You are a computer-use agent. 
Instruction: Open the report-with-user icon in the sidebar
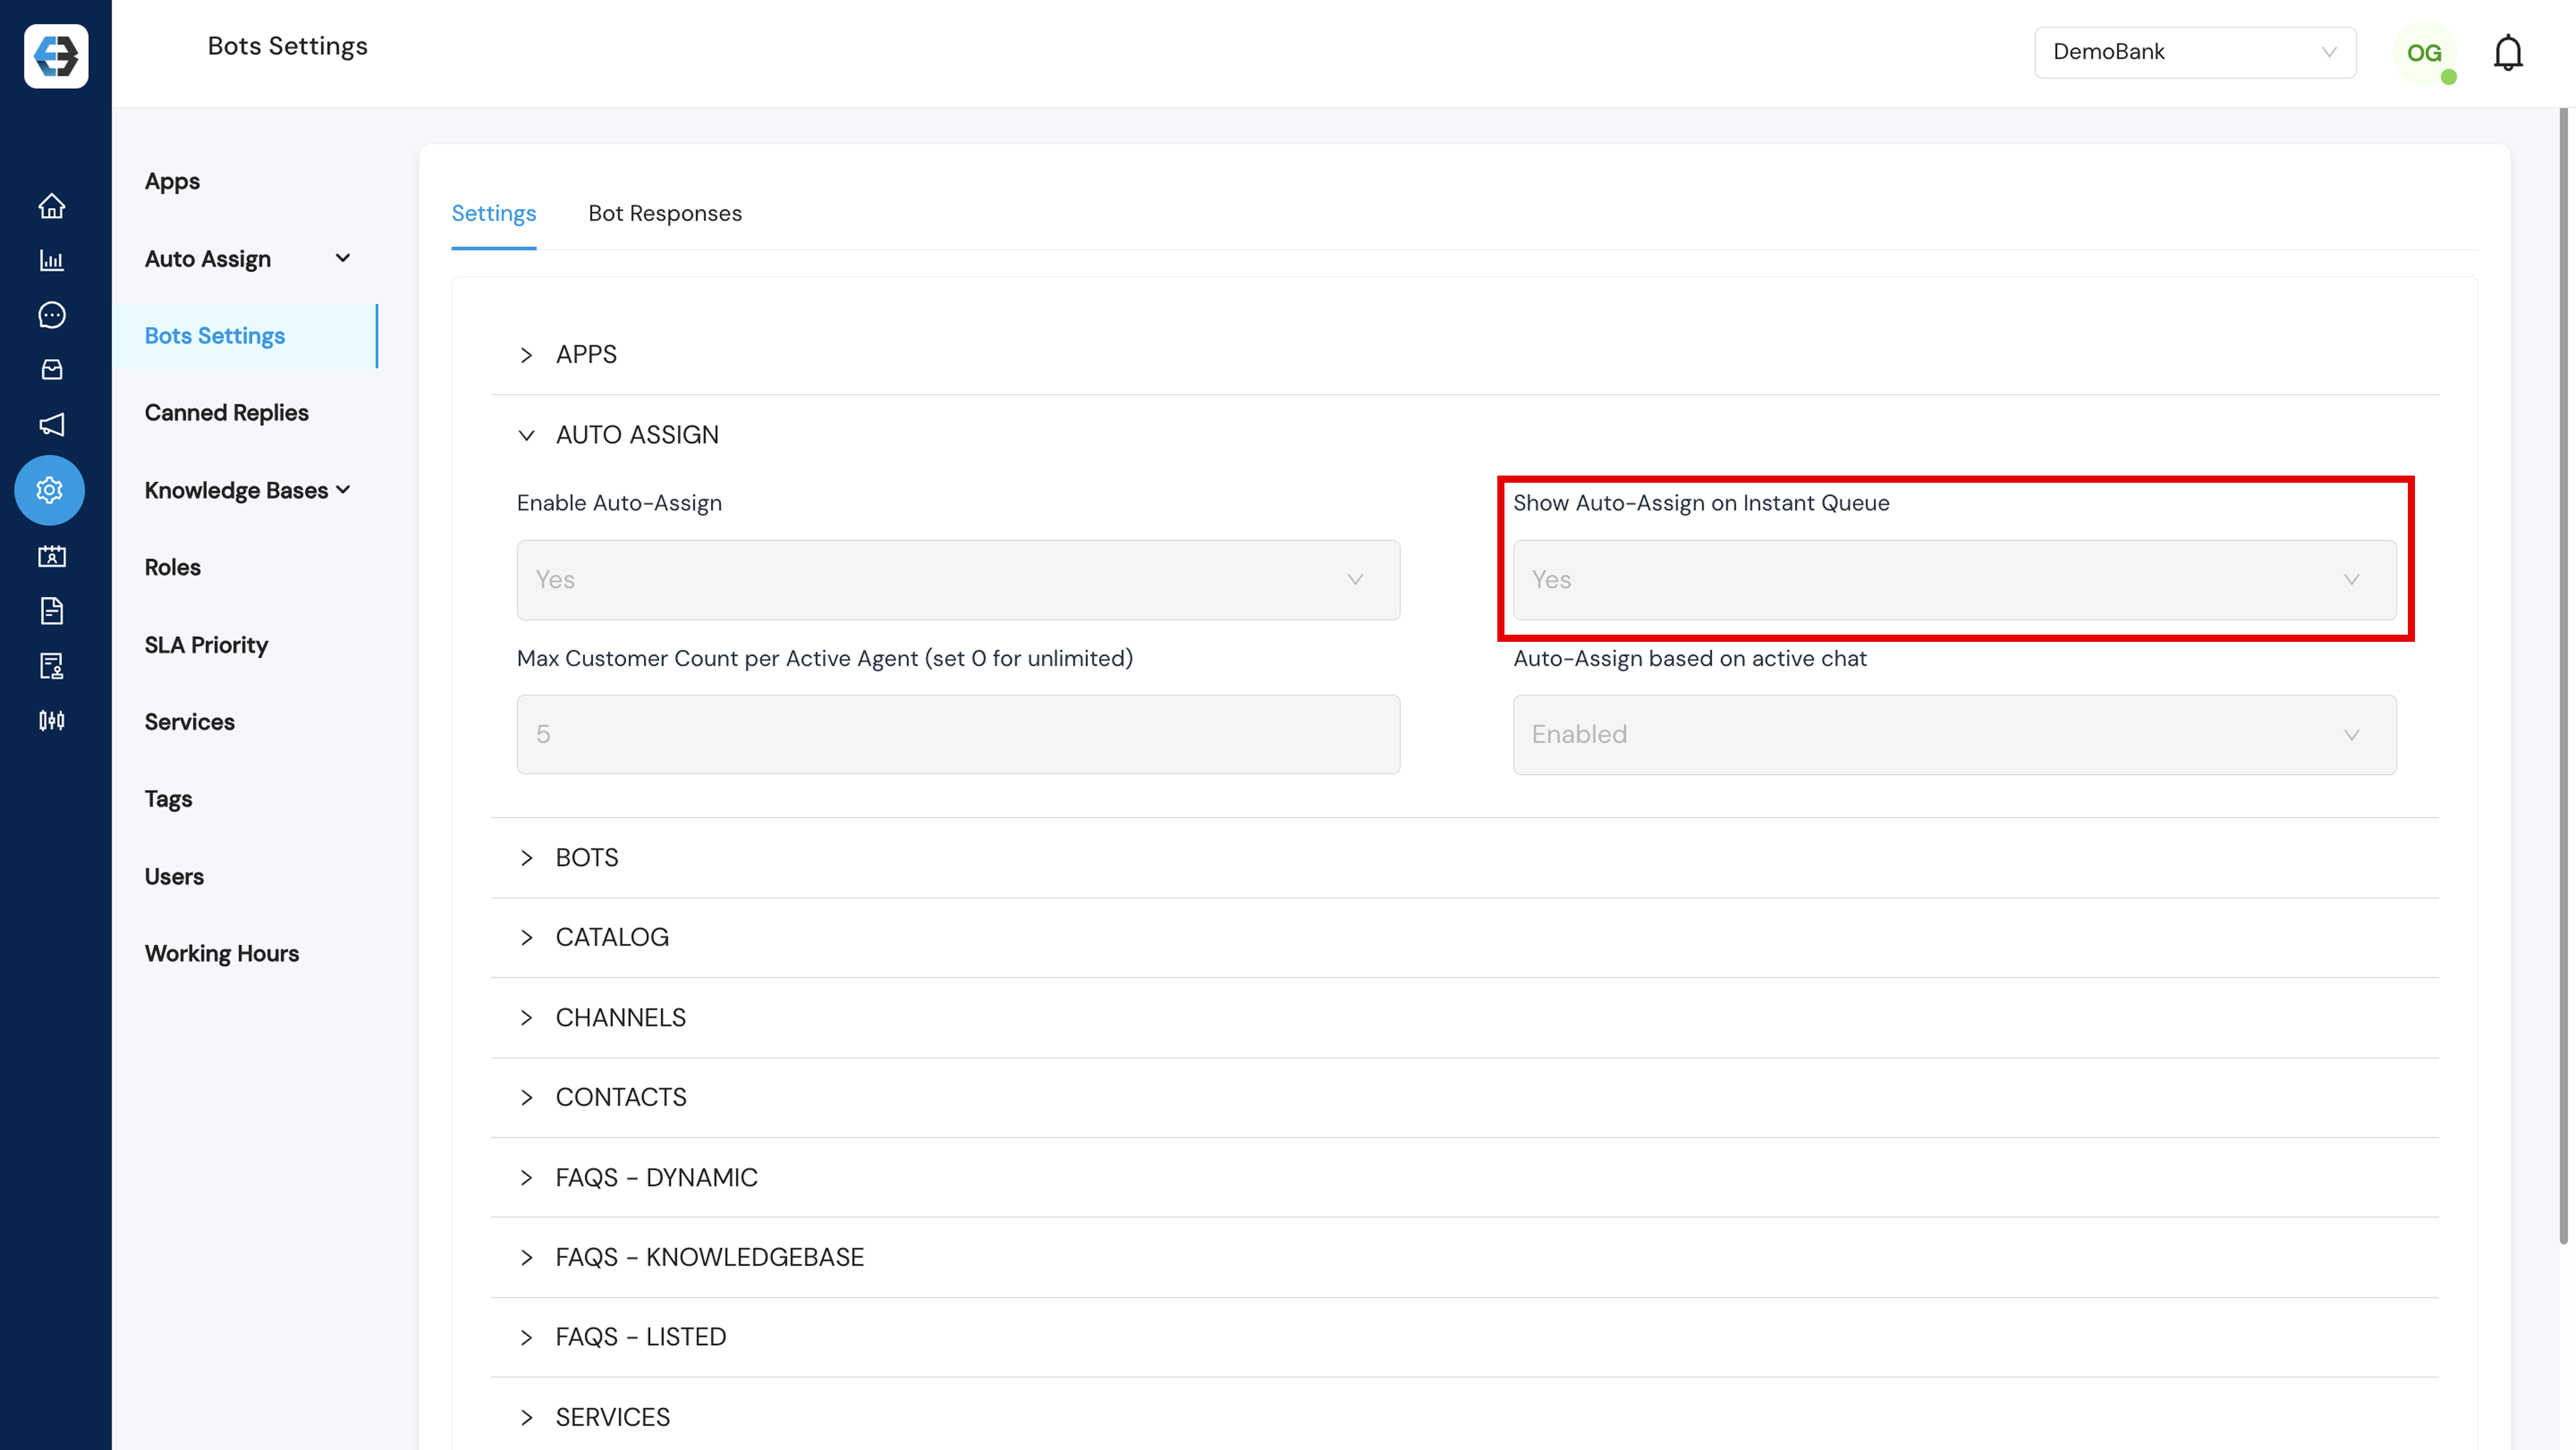[x=52, y=666]
